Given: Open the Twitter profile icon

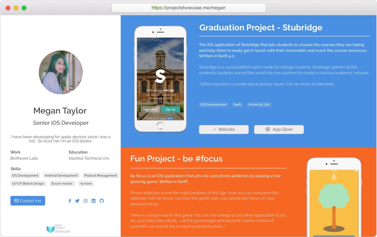Looking at the screenshot, I should point(77,201).
